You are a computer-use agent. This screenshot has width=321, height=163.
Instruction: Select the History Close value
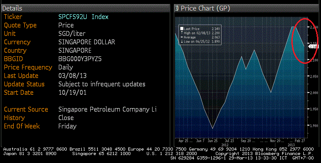(66, 118)
